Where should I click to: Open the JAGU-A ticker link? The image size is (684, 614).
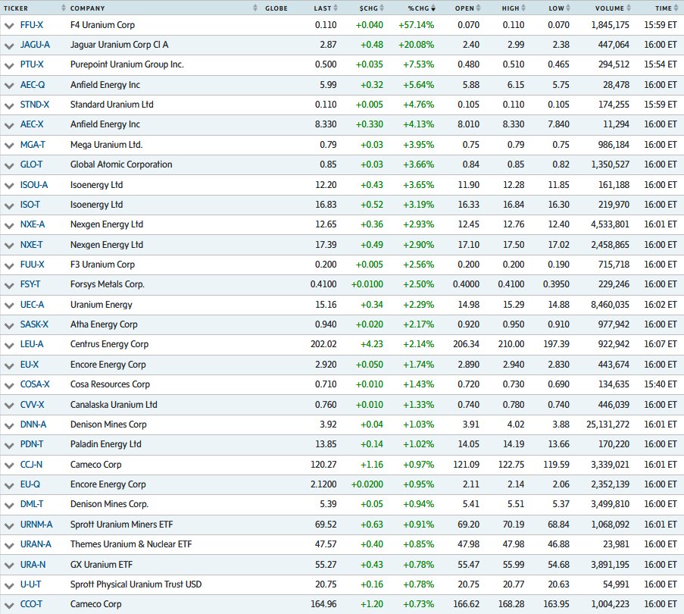click(x=35, y=45)
